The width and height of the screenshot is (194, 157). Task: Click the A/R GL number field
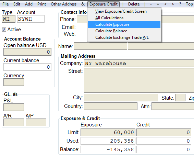click(x=14, y=122)
